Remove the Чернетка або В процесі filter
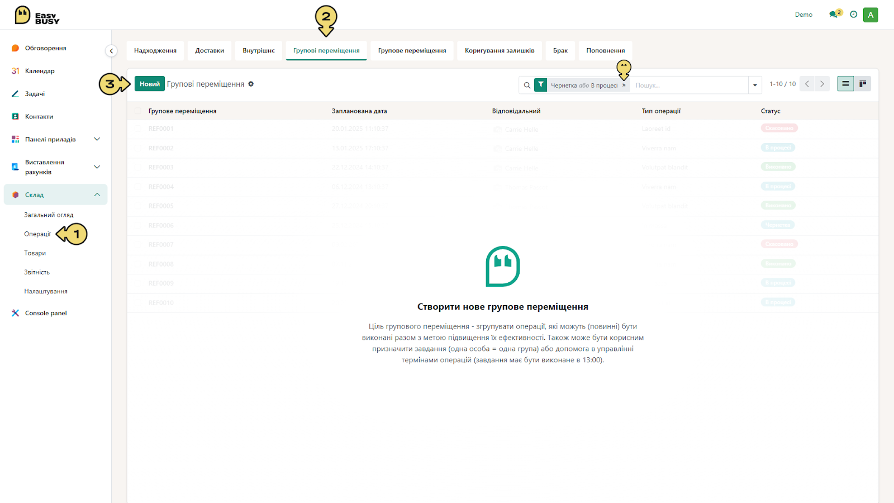Image resolution: width=894 pixels, height=503 pixels. coord(624,86)
